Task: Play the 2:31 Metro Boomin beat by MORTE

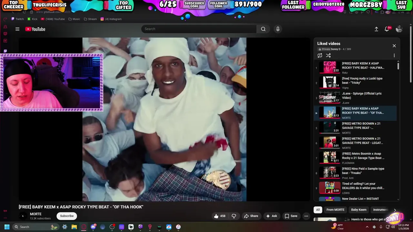Action: coord(355,128)
